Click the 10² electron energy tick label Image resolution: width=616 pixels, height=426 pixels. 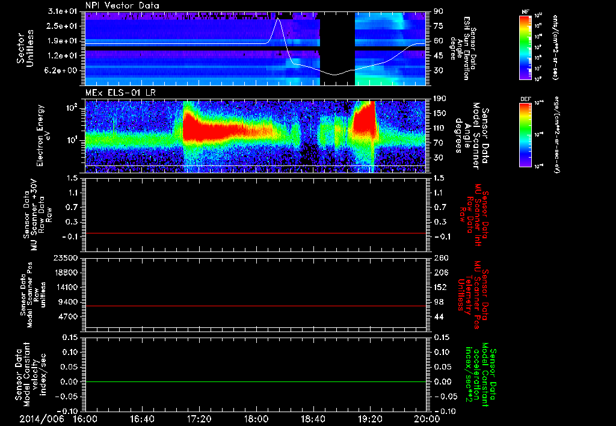click(x=71, y=108)
